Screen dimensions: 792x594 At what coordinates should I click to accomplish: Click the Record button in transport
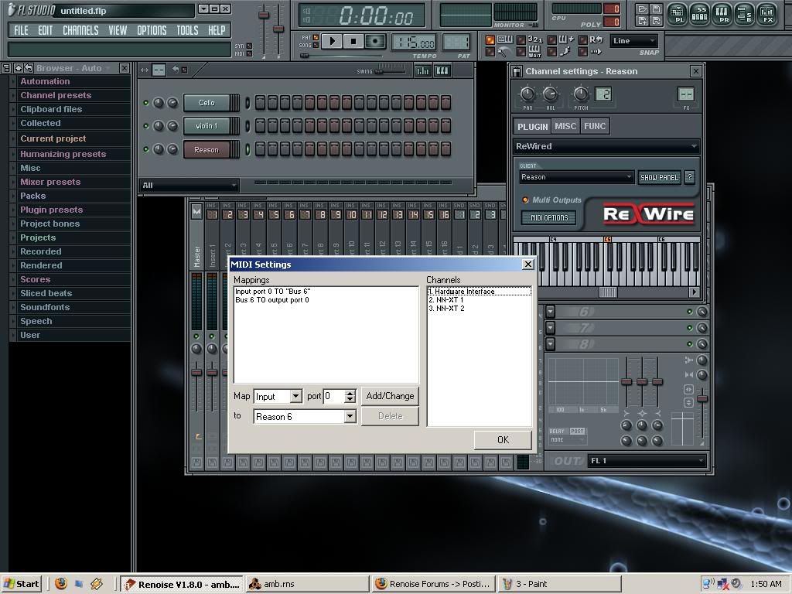(376, 41)
